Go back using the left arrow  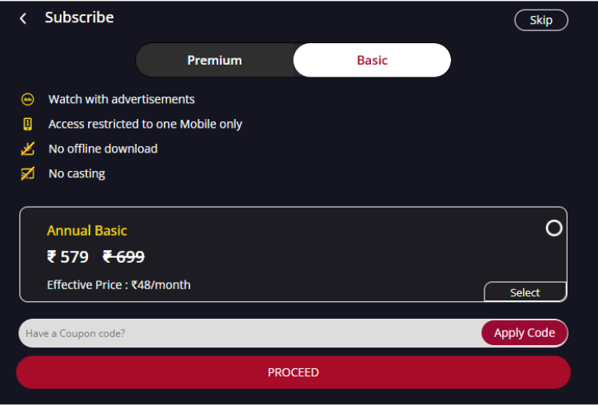[x=23, y=18]
